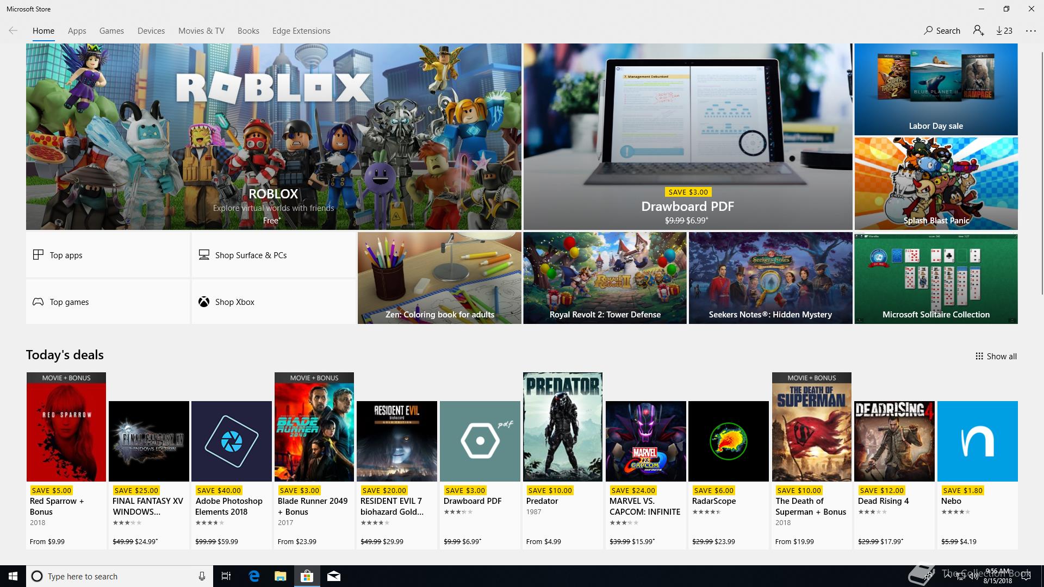This screenshot has width=1044, height=587.
Task: Click the Predator 'From $4.99' price
Action: coord(543,541)
